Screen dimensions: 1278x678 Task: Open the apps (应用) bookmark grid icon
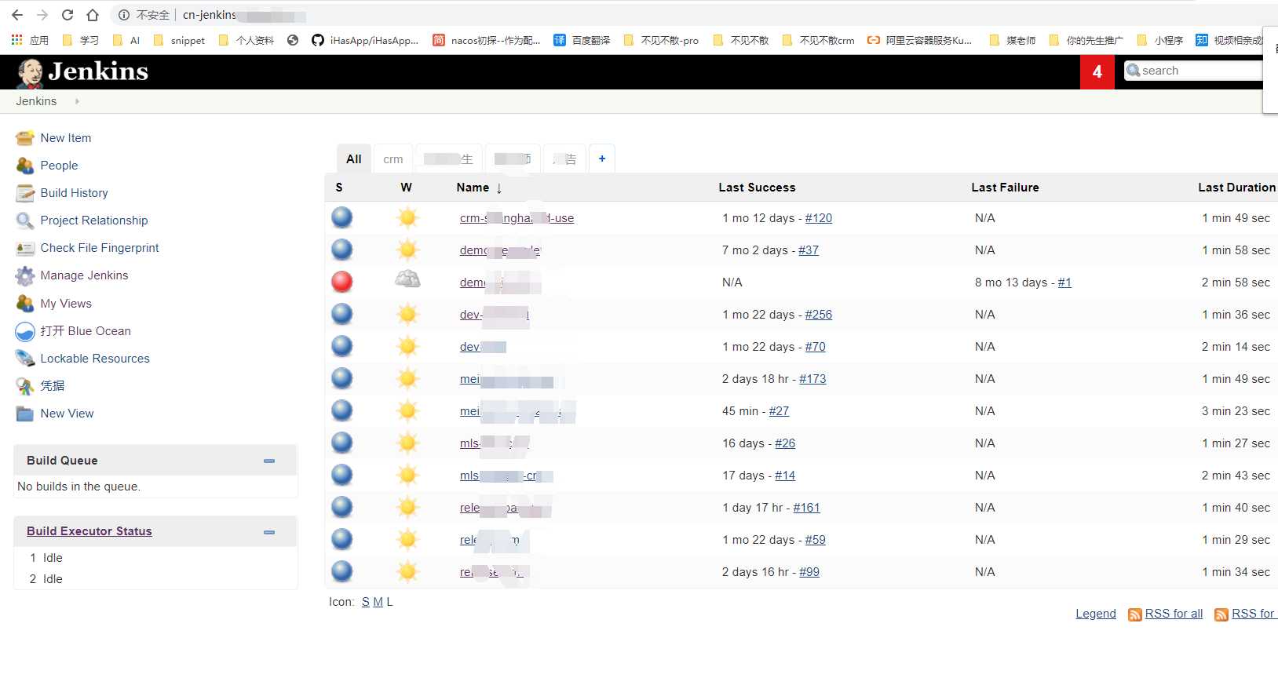[16, 39]
